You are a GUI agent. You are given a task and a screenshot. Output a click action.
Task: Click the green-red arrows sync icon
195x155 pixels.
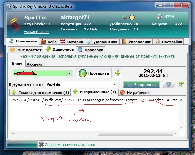[x=124, y=18]
